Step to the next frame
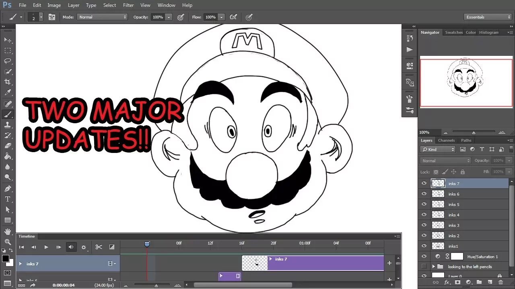515x289 pixels. 58,247
